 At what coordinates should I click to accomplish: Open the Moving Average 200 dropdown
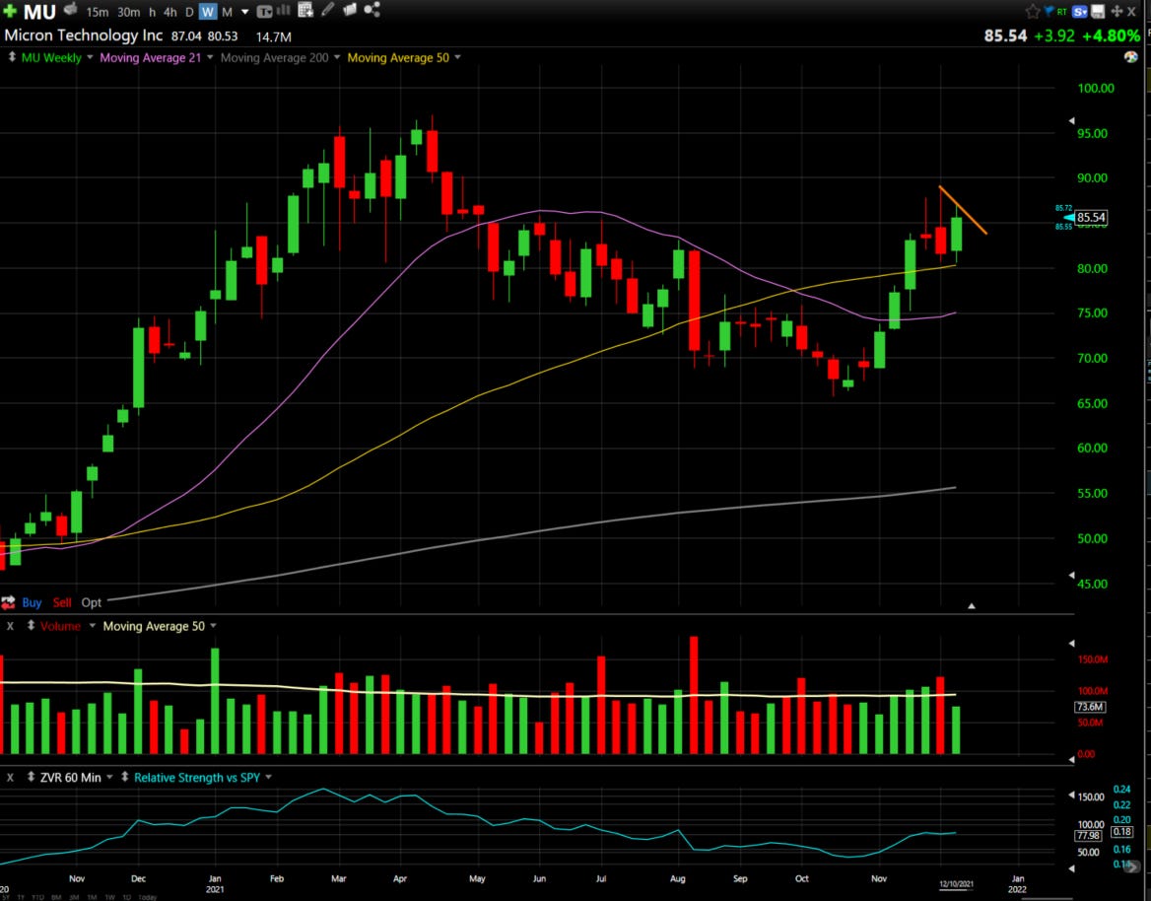(337, 57)
